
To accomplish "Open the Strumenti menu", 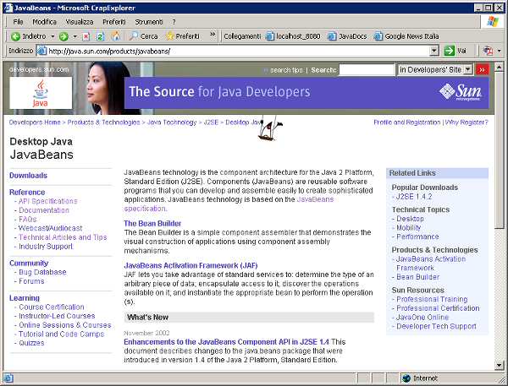I will coord(149,22).
